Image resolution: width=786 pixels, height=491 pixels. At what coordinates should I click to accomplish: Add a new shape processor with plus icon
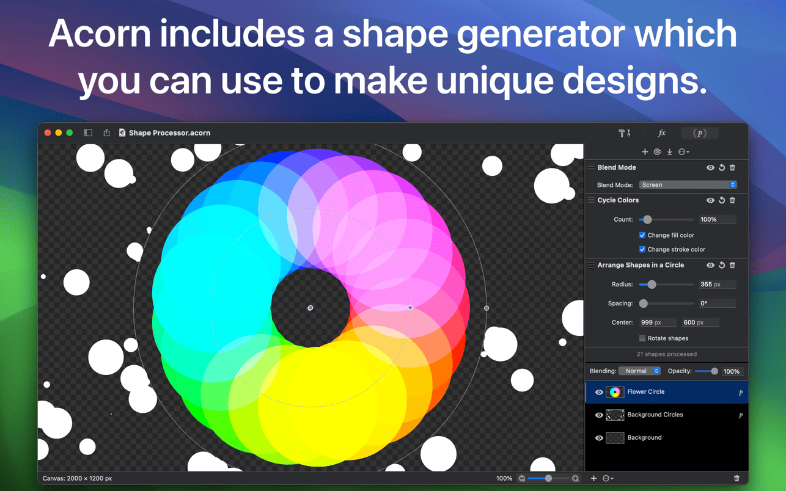(x=645, y=152)
